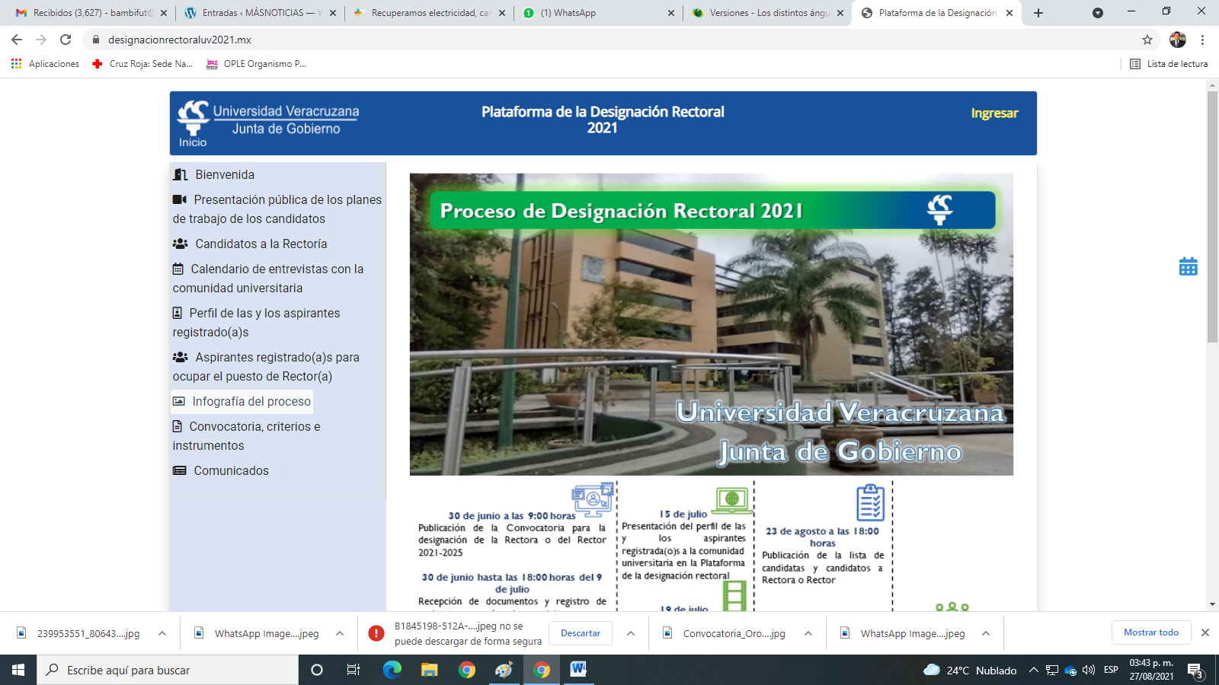Launch Microsoft Edge from taskbar

click(x=392, y=670)
